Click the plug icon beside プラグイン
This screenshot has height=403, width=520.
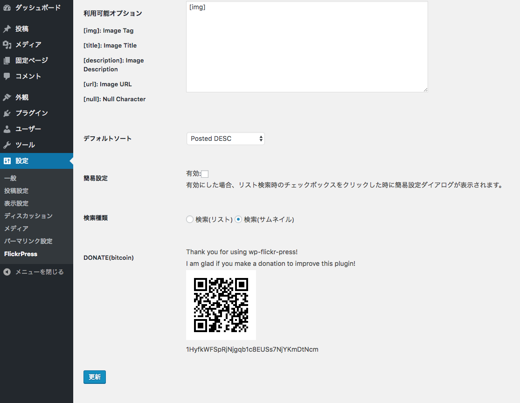tap(7, 113)
